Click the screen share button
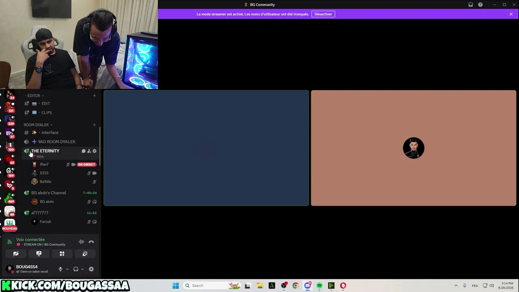 pyautogui.click(x=39, y=254)
